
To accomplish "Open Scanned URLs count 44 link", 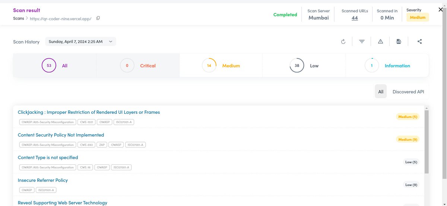I will coord(355,17).
